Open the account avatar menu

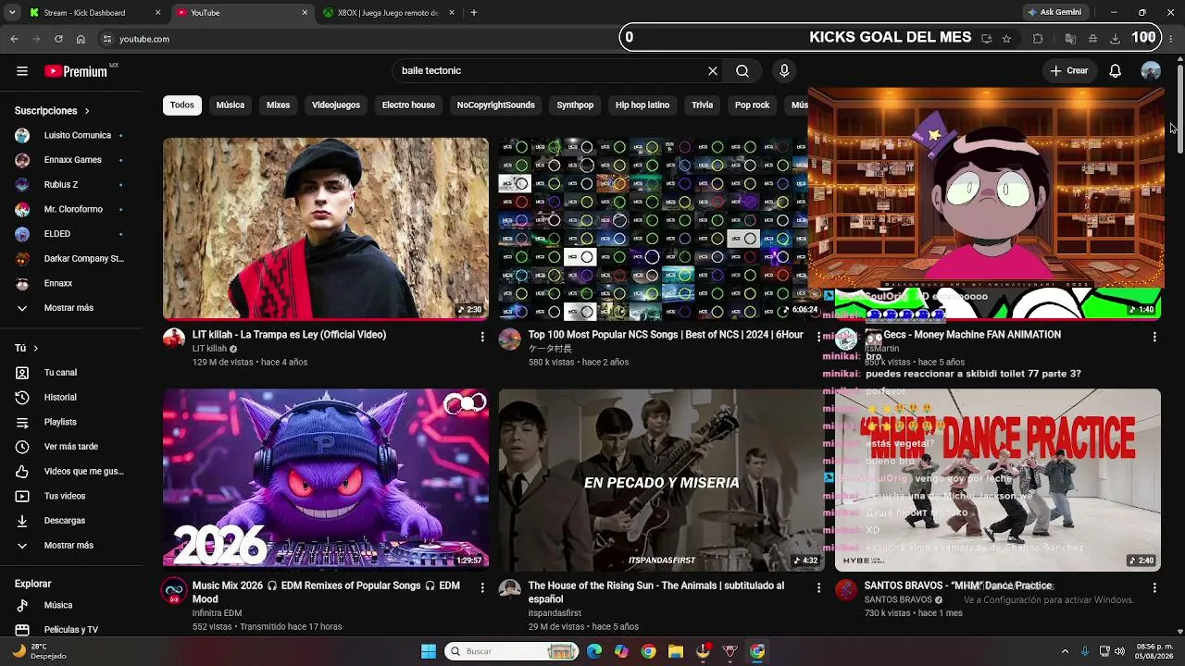(x=1151, y=71)
